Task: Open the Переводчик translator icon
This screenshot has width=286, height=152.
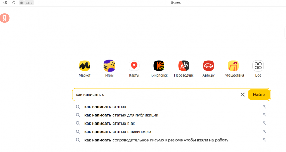Action: (x=184, y=65)
